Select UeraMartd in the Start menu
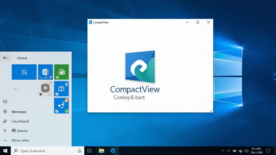The width and height of the screenshot is (276, 155). 20,121
